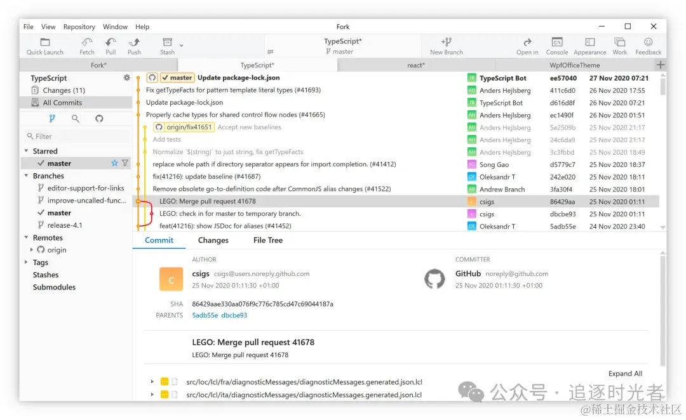Viewport: 686px width, 420px height.
Task: Show branches view icon in sidebar
Action: click(52, 119)
